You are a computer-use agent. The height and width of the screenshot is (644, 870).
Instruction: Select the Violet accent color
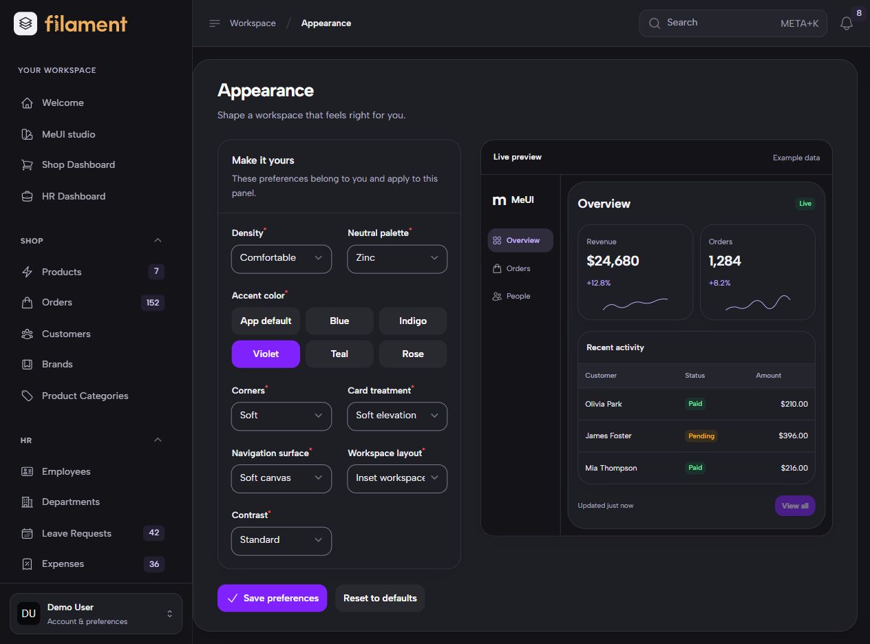[266, 354]
